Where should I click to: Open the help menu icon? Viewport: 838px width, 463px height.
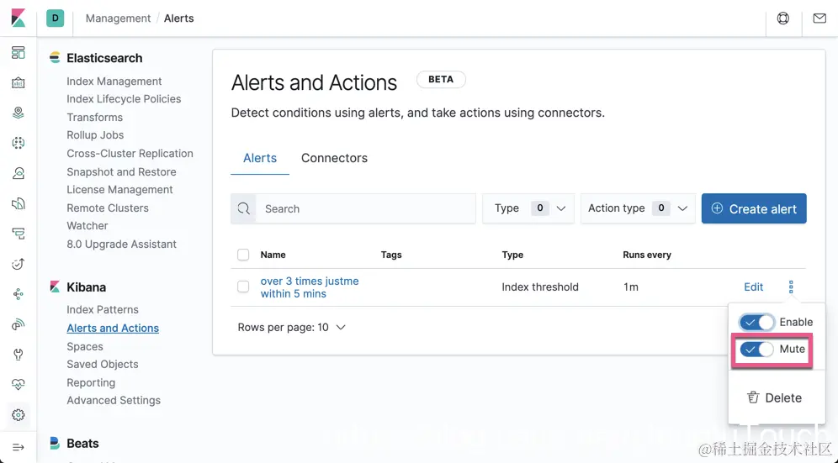point(783,18)
